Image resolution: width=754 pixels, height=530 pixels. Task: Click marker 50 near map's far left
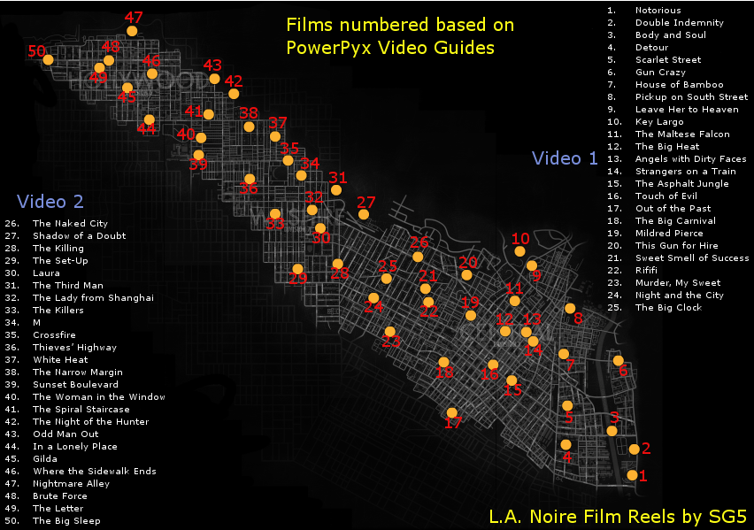coord(50,58)
